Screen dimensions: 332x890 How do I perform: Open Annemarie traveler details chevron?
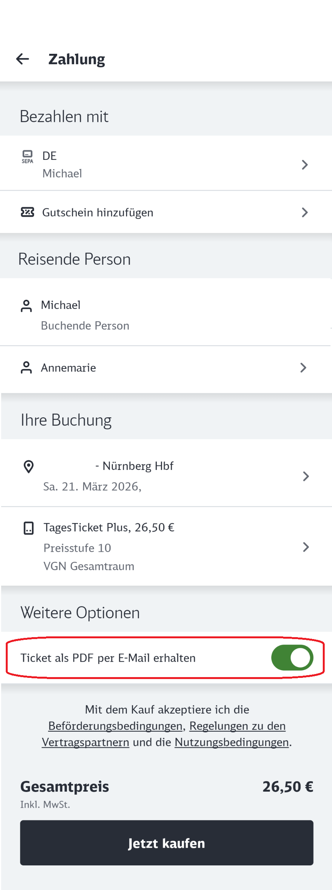point(303,368)
